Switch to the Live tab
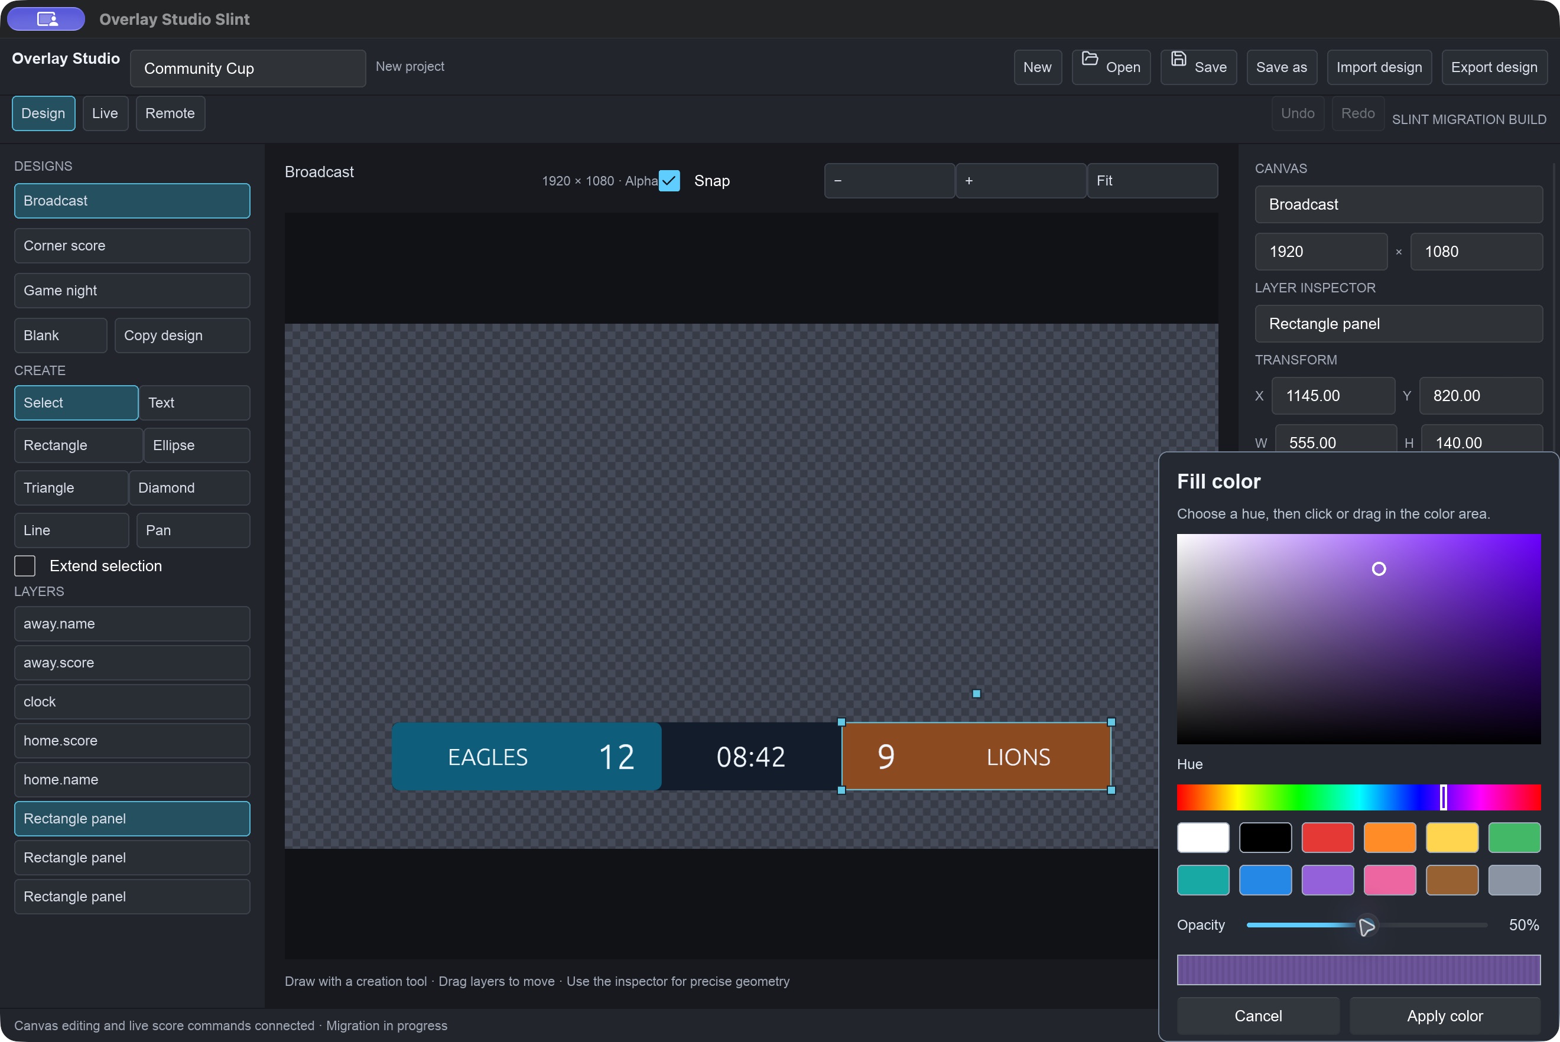 tap(105, 113)
